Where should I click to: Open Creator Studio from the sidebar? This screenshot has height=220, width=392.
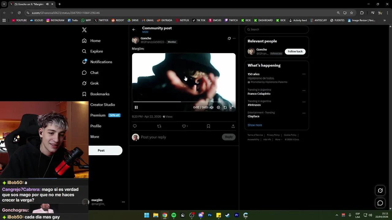click(103, 105)
